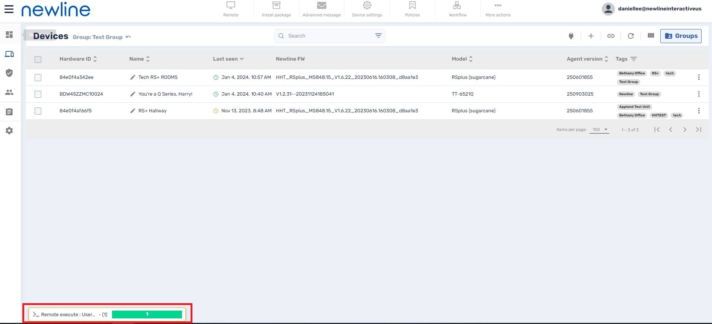Open the Tags filter icon
This screenshot has width=712, height=324.
(634, 59)
